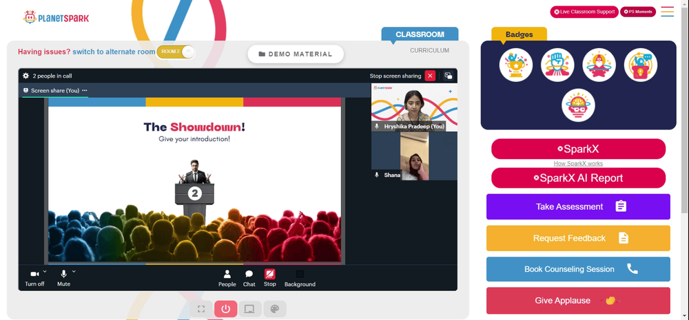Viewport: 689px width, 320px height.
Task: Click Take Assessment button
Action: (x=578, y=206)
